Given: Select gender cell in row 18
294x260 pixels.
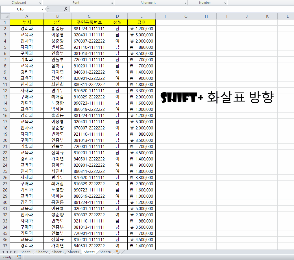Looking at the screenshot, I should (x=117, y=128).
